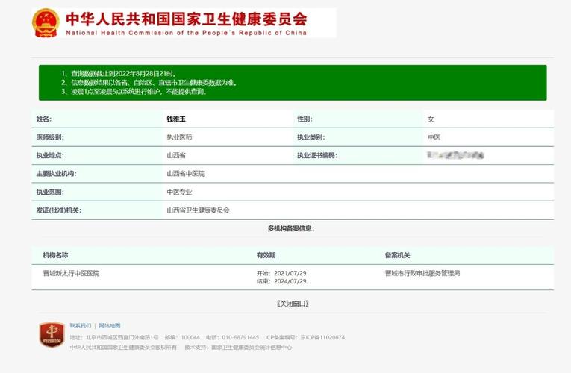Select the start date 2021/07/29
571x373 pixels.
290,273
